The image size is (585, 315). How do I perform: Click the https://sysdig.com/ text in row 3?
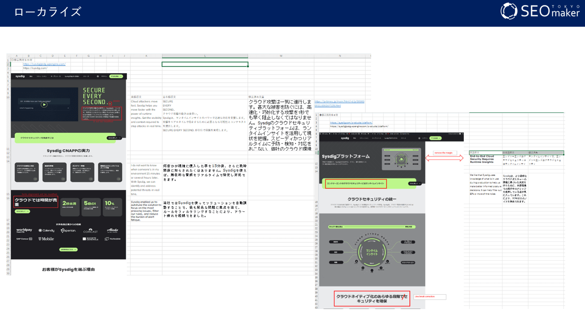click(35, 68)
